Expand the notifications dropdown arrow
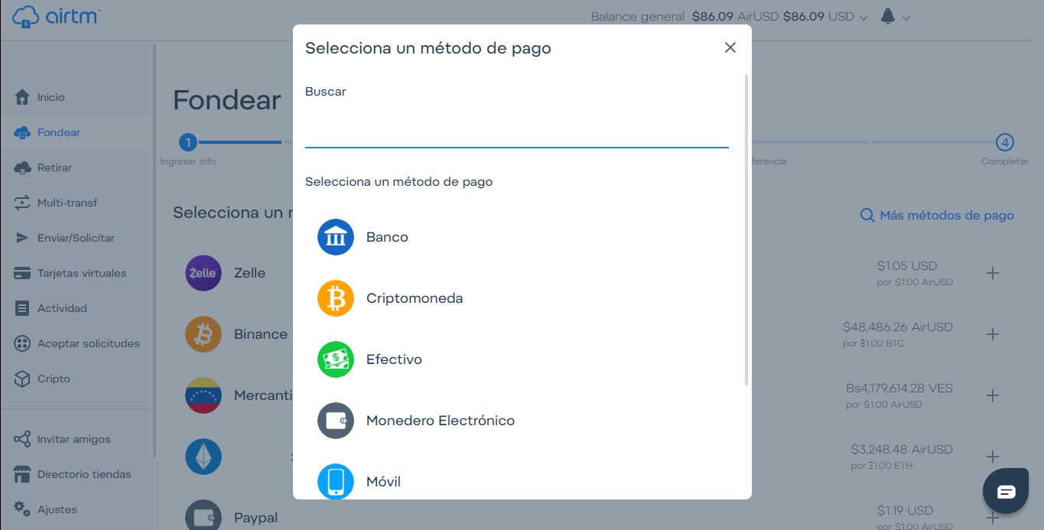The height and width of the screenshot is (530, 1044). coord(906,18)
